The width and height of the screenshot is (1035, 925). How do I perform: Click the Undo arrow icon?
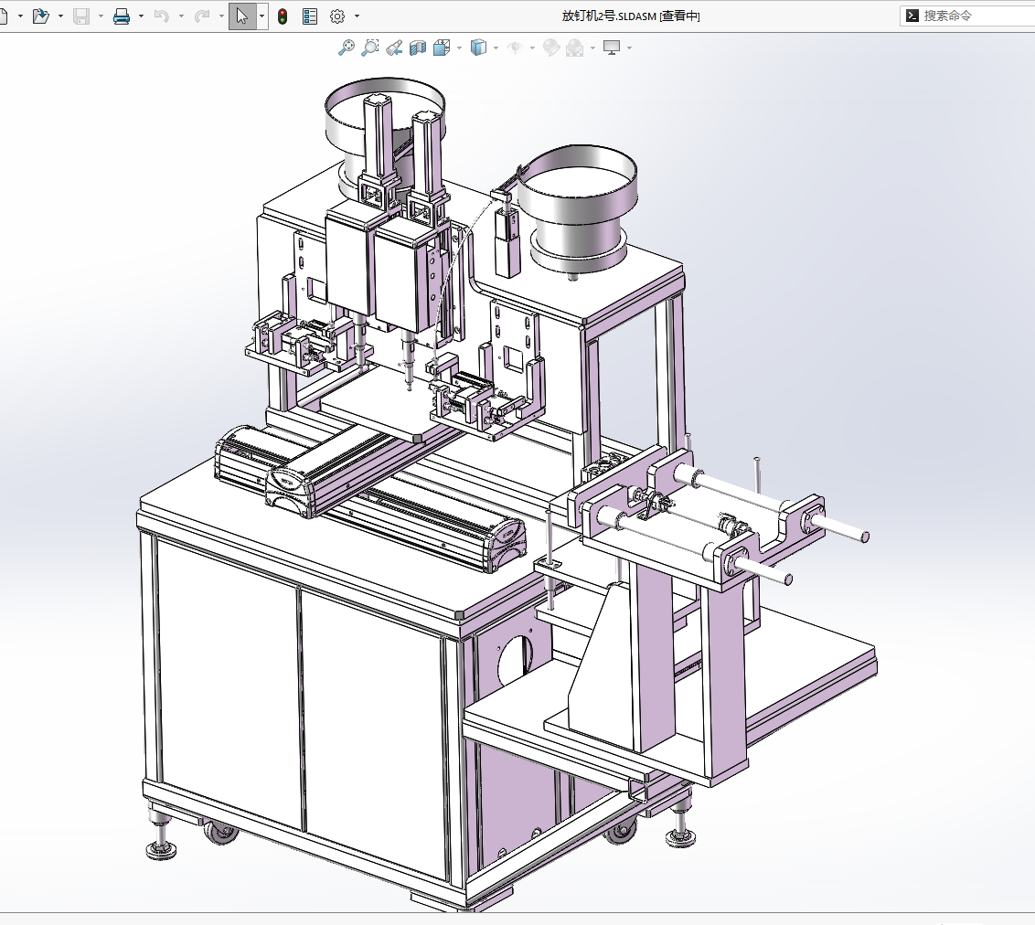pyautogui.click(x=162, y=16)
